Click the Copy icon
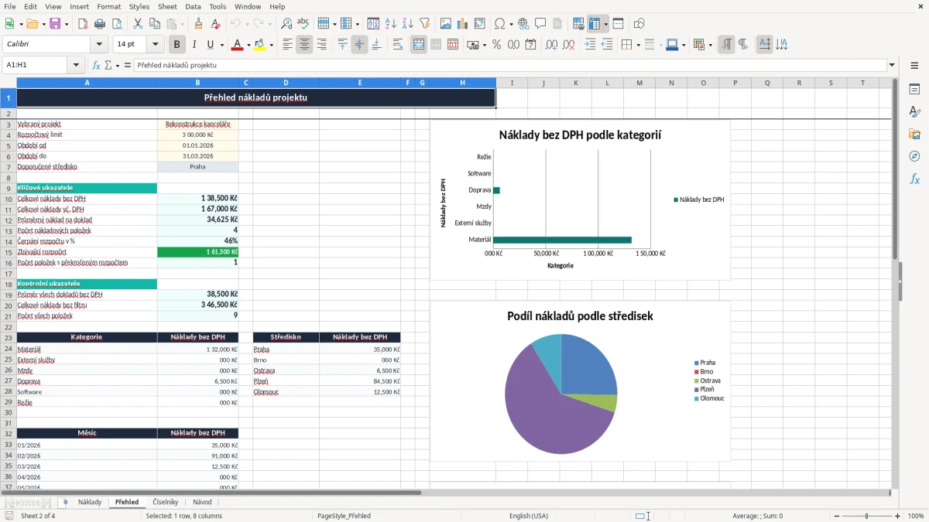Screen dimensions: 929x522 pos(155,24)
